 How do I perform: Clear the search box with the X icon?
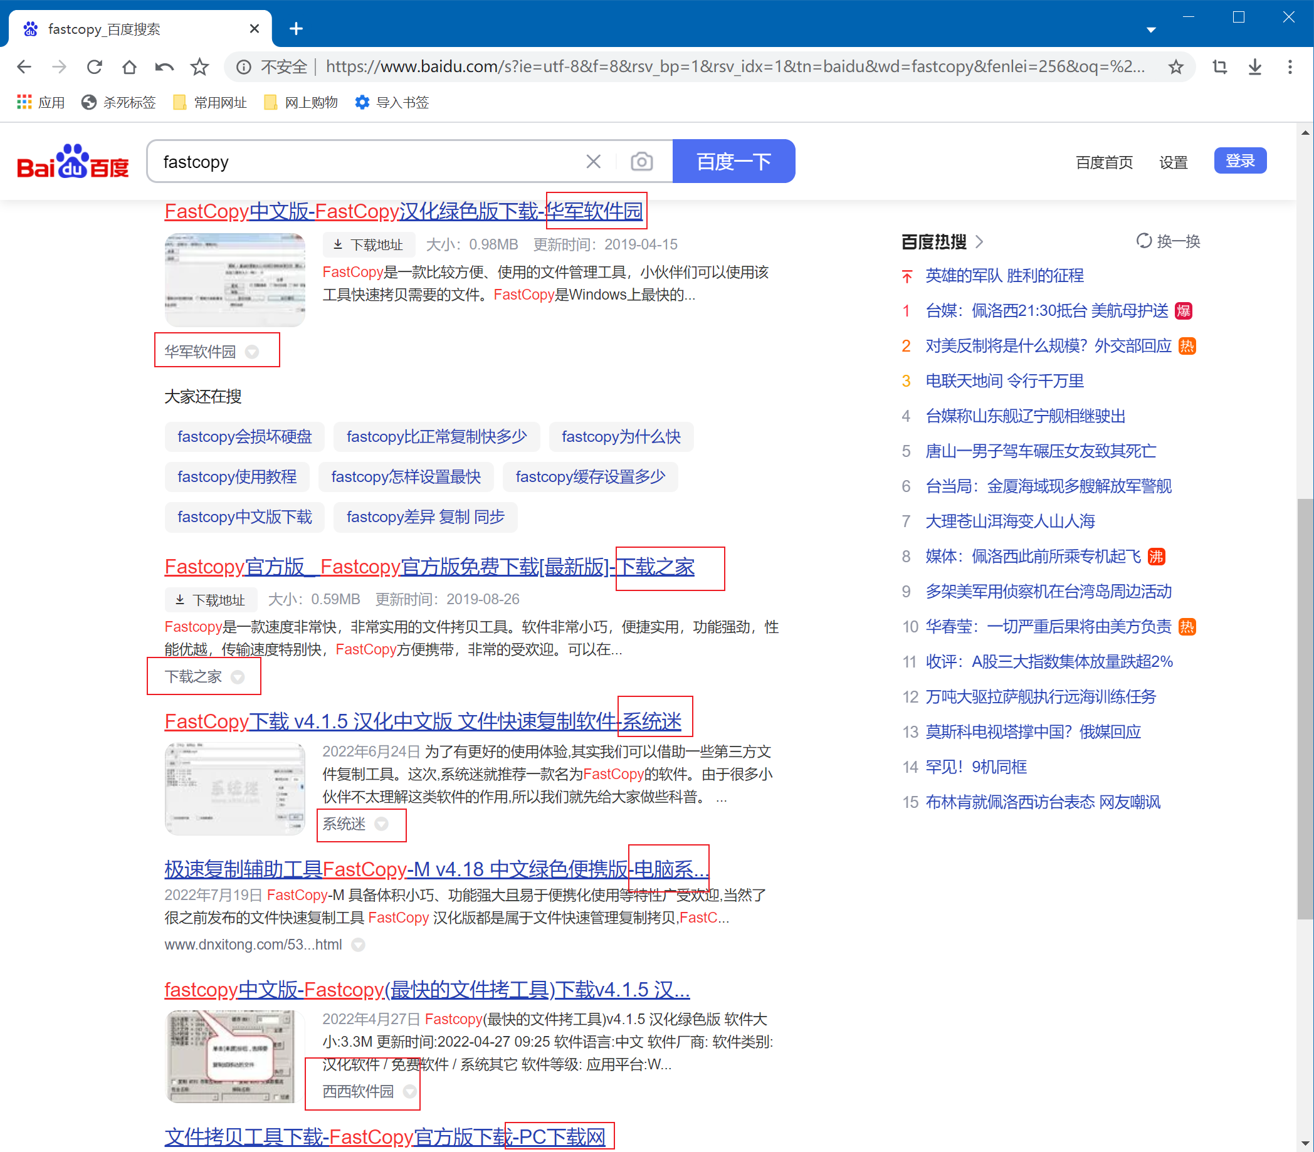pyautogui.click(x=592, y=160)
